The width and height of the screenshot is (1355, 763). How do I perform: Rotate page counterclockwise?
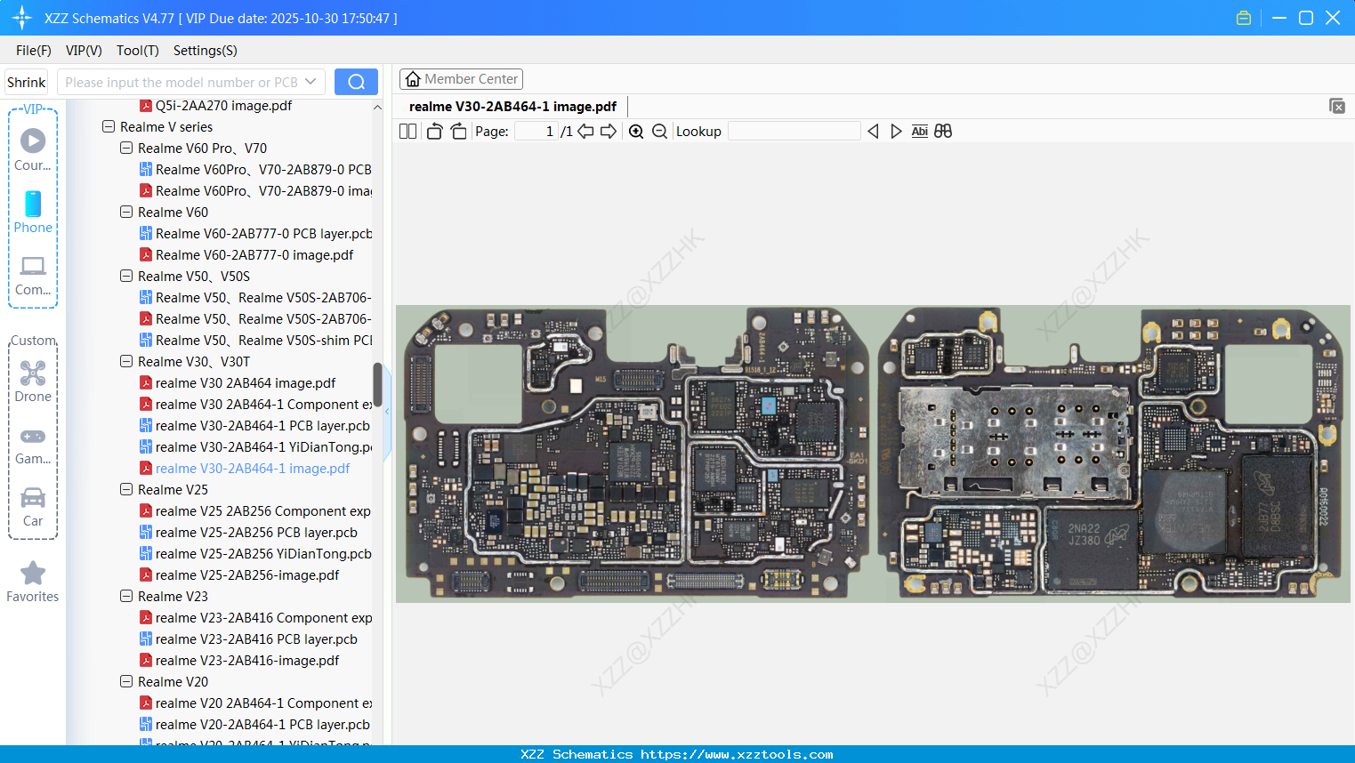(434, 132)
